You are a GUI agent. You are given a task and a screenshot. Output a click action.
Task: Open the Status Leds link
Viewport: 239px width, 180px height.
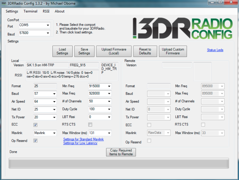point(215,50)
